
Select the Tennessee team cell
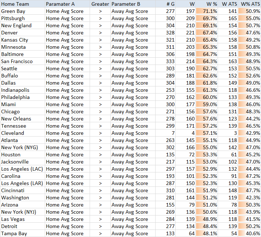tap(23, 125)
